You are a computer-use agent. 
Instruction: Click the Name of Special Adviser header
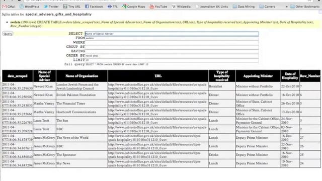44,76
